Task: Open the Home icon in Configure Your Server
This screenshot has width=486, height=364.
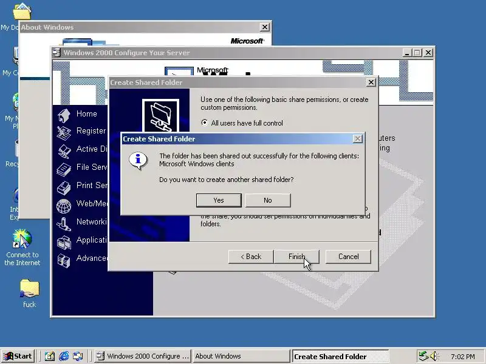Action: tap(64, 115)
